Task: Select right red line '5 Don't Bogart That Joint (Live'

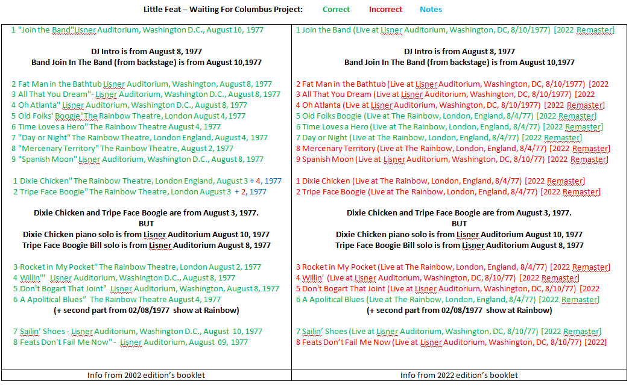Action: 447,288
